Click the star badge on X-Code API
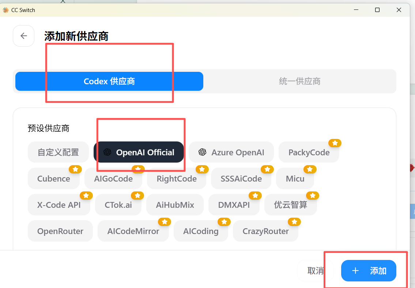The width and height of the screenshot is (415, 288). 86,196
